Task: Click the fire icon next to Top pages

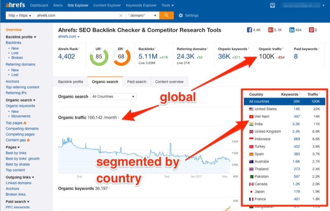Action: pyautogui.click(x=25, y=123)
